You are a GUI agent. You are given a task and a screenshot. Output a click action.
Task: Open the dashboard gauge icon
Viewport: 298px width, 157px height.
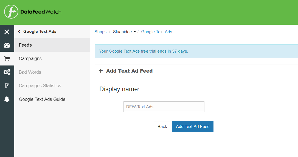tap(7, 45)
